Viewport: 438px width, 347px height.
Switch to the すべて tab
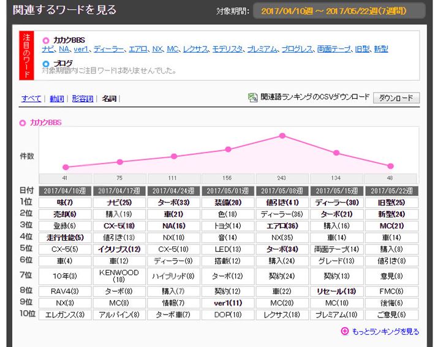click(x=31, y=98)
